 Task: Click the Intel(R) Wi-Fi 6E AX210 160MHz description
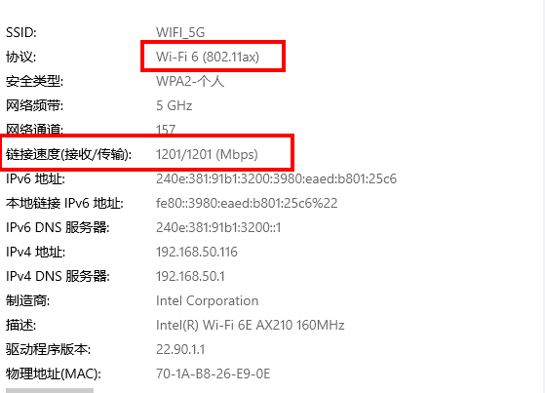[251, 325]
